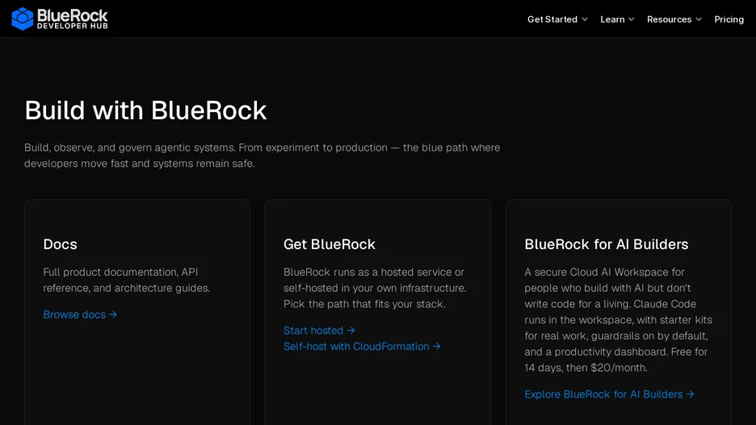Click the arrow beside Start hosted

click(351, 330)
